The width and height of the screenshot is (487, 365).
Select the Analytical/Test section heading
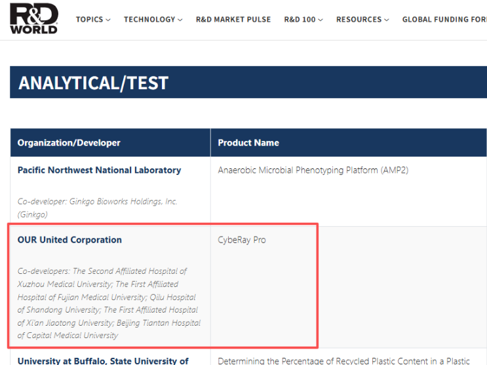(x=93, y=83)
